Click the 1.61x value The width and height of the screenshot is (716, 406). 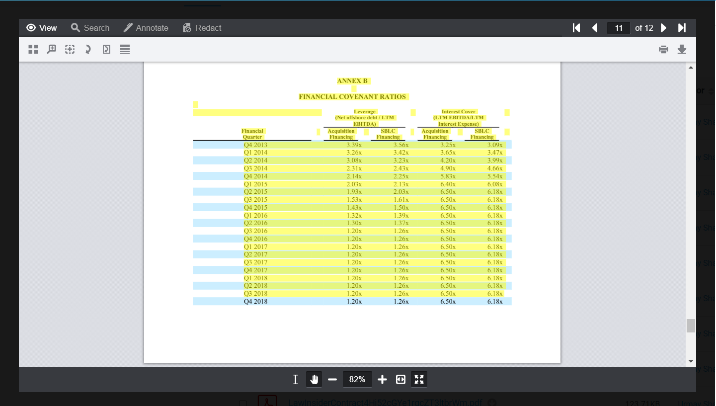click(401, 200)
